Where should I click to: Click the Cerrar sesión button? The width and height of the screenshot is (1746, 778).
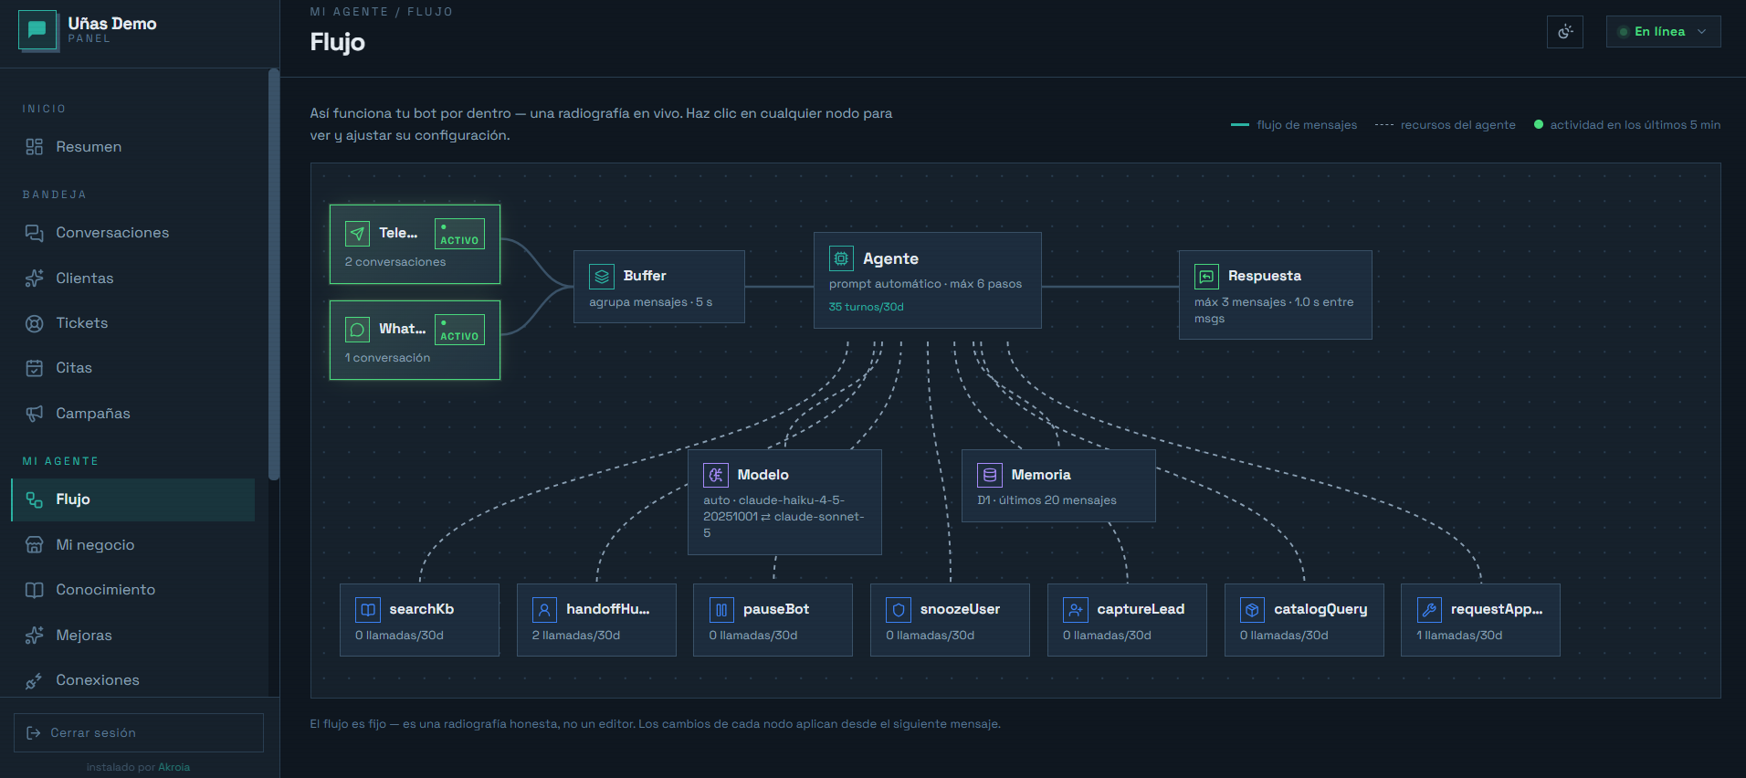(x=139, y=733)
